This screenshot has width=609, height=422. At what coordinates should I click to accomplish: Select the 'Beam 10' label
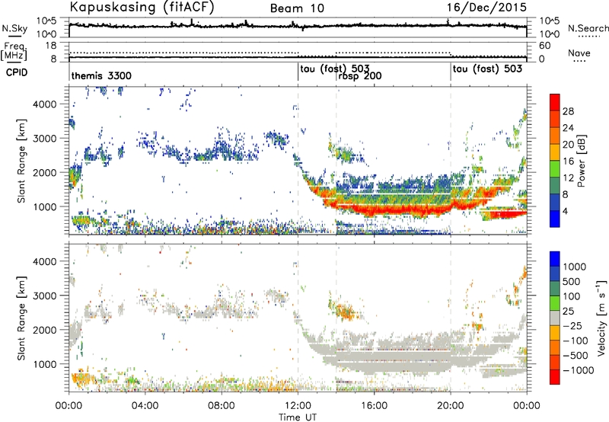(297, 8)
